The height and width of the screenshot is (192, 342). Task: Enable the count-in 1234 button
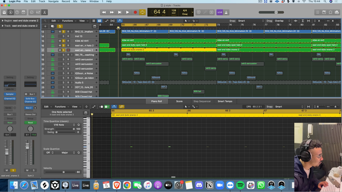pyautogui.click(x=219, y=12)
